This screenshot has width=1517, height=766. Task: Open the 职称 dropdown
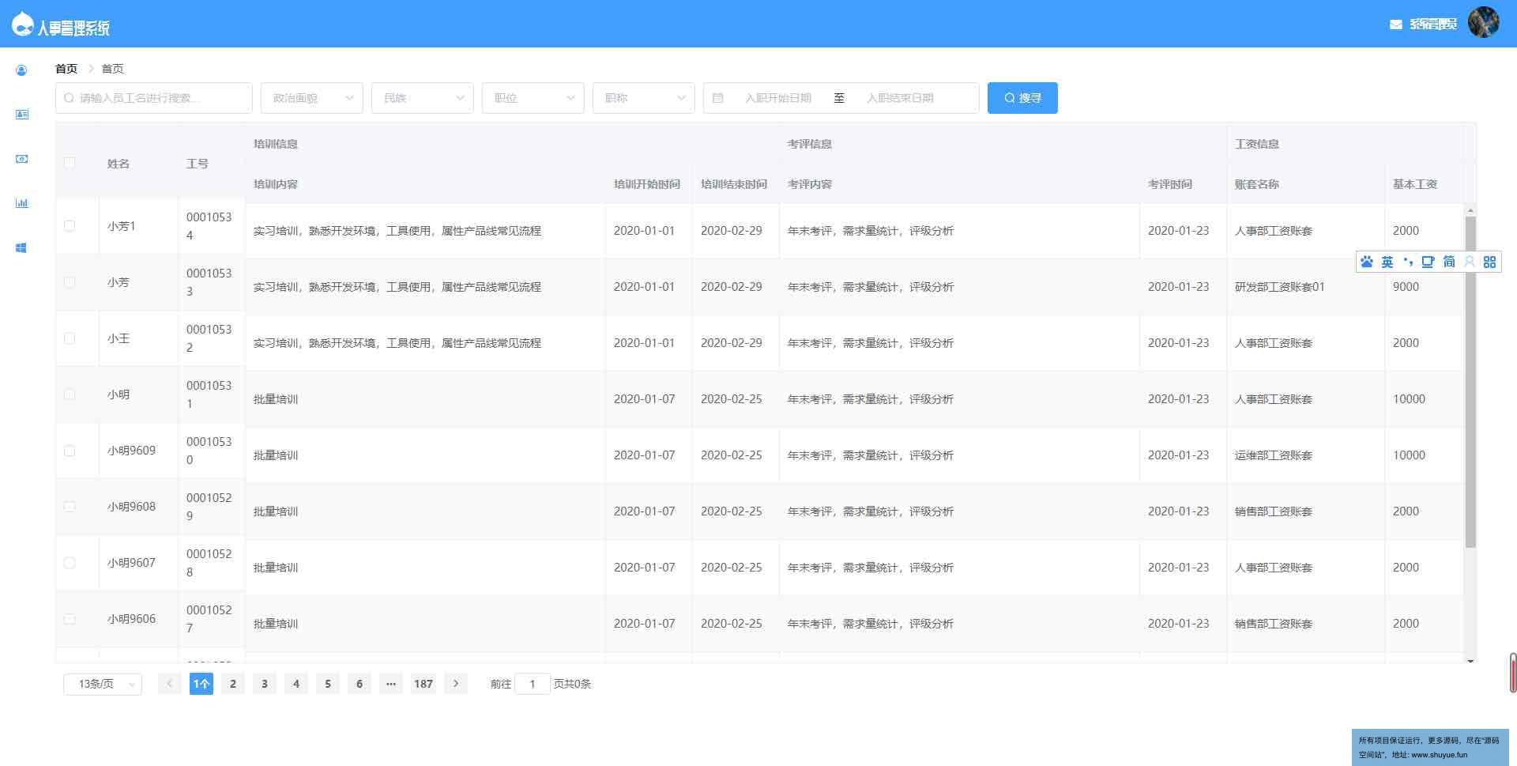click(644, 98)
